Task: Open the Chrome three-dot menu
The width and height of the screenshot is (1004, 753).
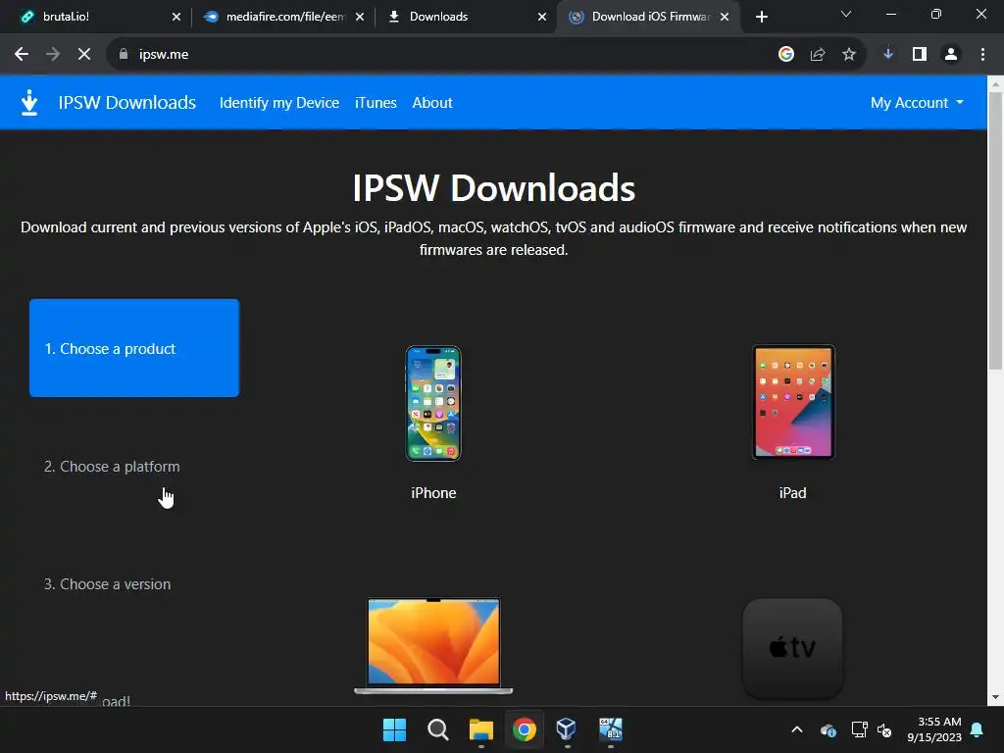Action: pos(982,55)
